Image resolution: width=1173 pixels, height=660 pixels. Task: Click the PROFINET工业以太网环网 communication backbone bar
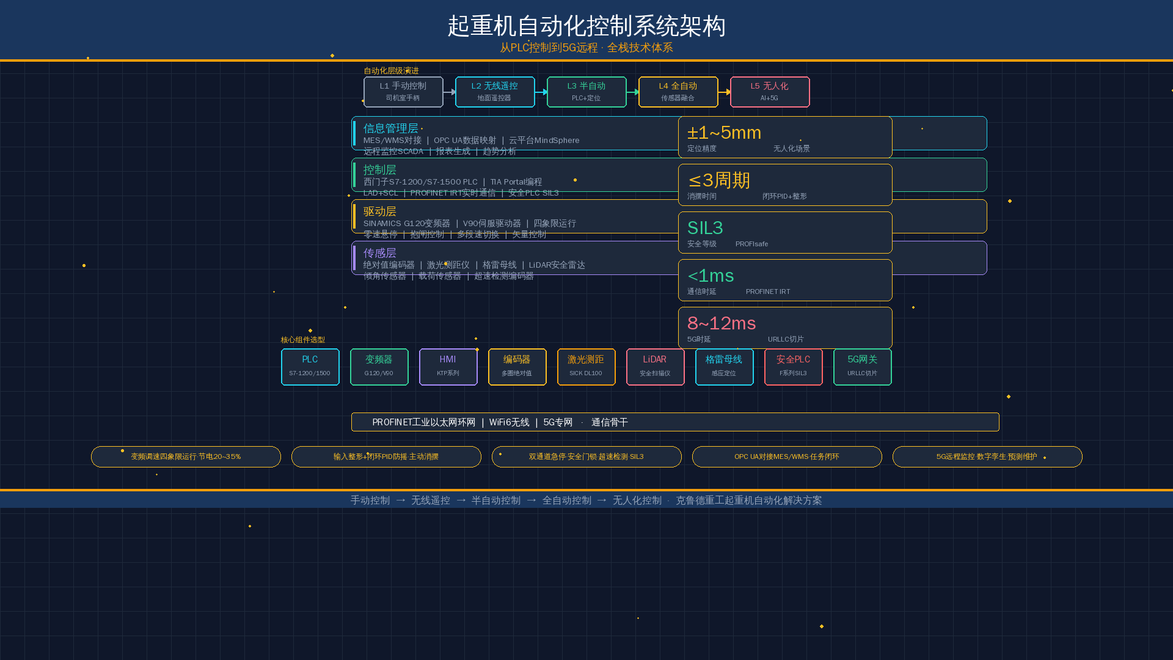click(675, 422)
